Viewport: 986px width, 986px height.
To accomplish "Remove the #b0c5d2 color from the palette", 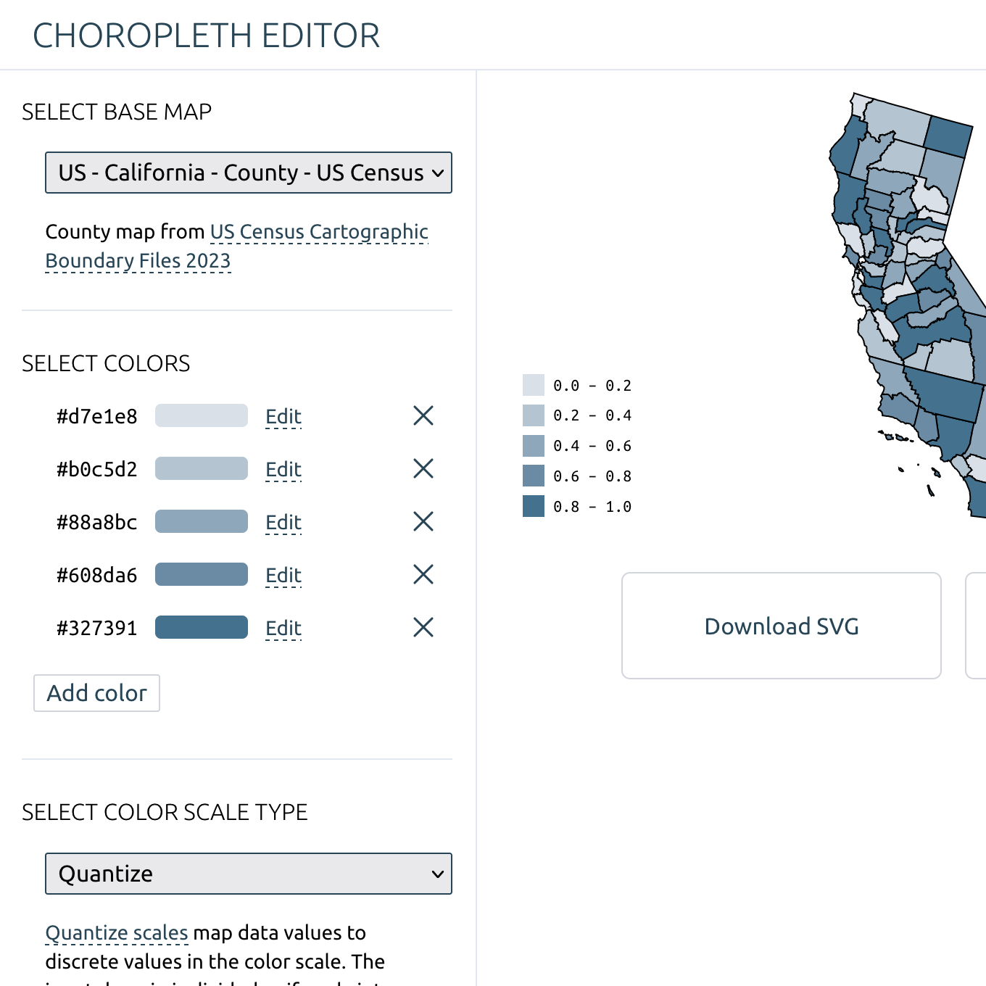I will point(423,468).
